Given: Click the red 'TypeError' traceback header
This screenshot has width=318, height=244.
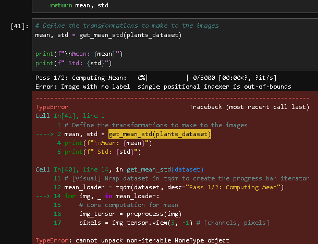Looking at the screenshot, I should (x=52, y=107).
